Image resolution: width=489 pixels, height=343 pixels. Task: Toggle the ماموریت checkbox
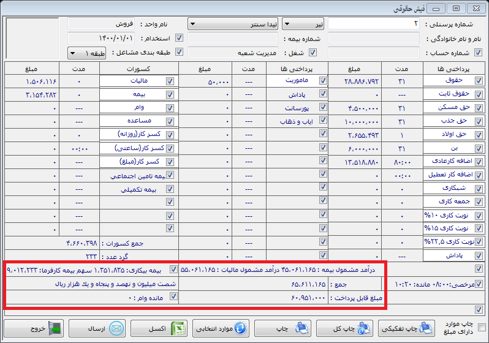(323, 81)
